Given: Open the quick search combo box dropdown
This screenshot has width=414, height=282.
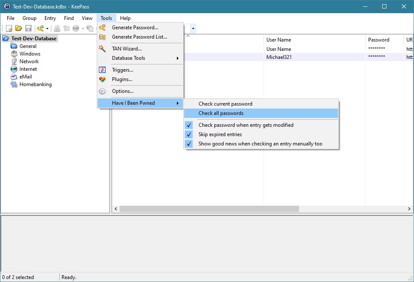Looking at the screenshot, I should tap(193, 28).
